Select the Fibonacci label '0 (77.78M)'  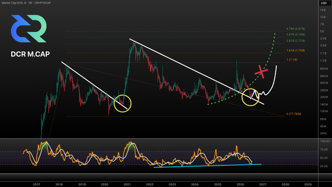(x=294, y=114)
